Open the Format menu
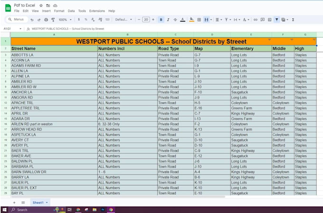This screenshot has height=213, width=323. [x=59, y=11]
